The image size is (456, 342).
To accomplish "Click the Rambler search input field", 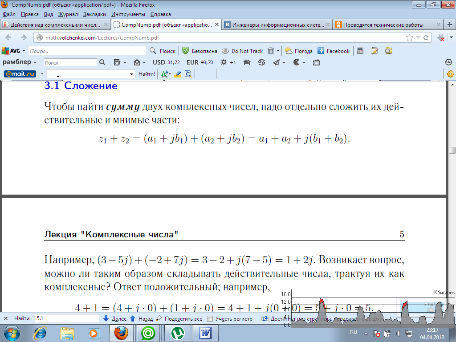I will 70,62.
